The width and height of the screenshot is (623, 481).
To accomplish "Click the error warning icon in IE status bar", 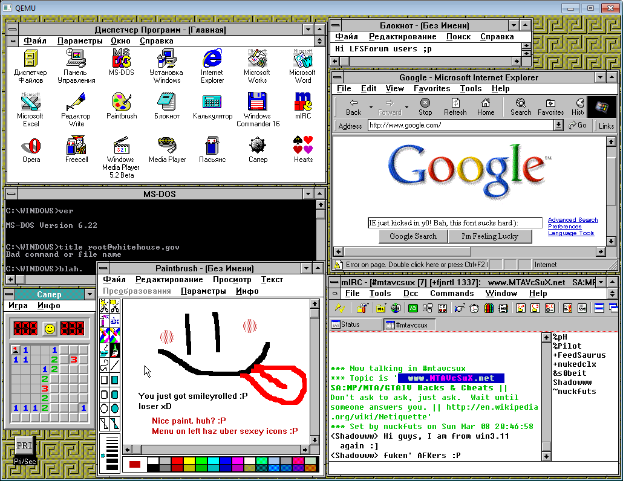I will click(338, 265).
